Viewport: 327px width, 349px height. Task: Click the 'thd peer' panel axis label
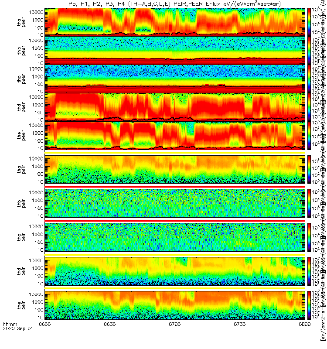(21, 107)
